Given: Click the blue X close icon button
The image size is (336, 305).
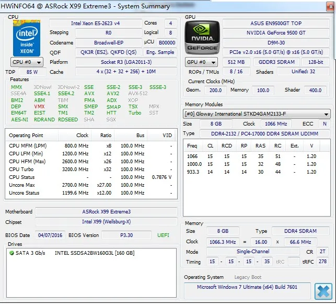Looking at the screenshot, I should click(x=323, y=291).
